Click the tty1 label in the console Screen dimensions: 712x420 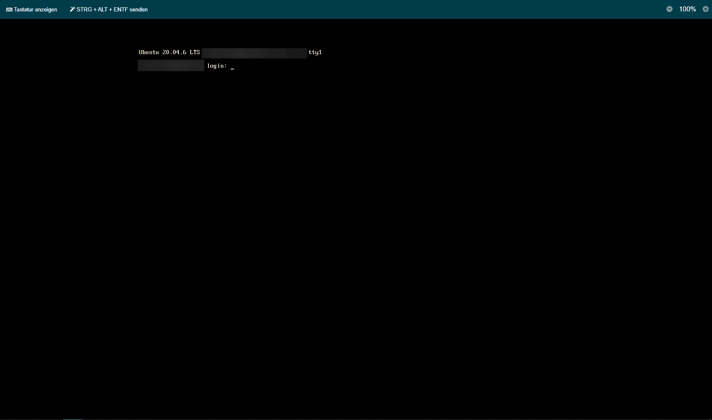pyautogui.click(x=315, y=52)
